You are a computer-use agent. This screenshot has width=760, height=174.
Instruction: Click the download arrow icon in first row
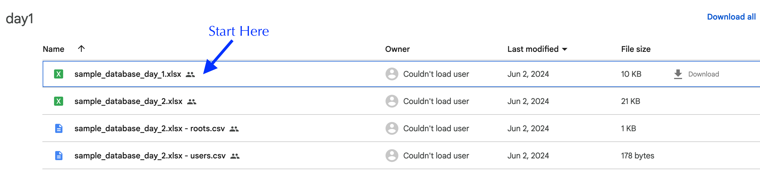tap(678, 74)
